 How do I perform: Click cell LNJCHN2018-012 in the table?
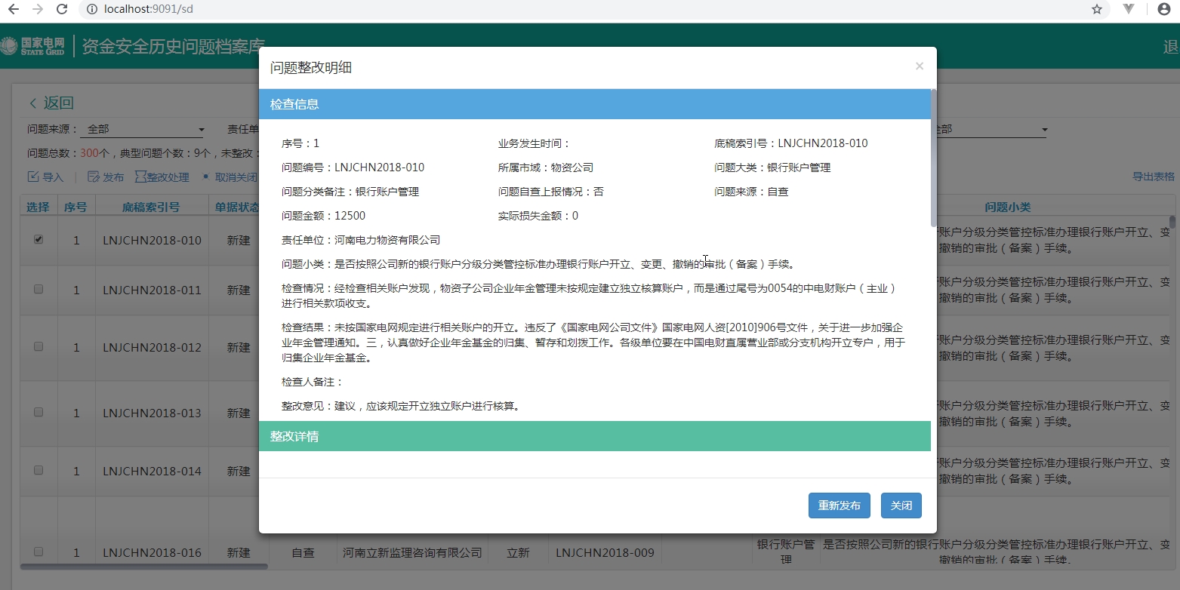[x=152, y=348]
